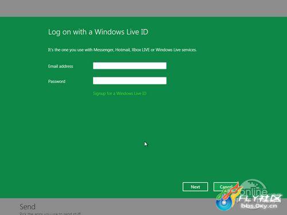This screenshot has height=215, width=287.
Task: Click the Email address input field
Action: 130,66
